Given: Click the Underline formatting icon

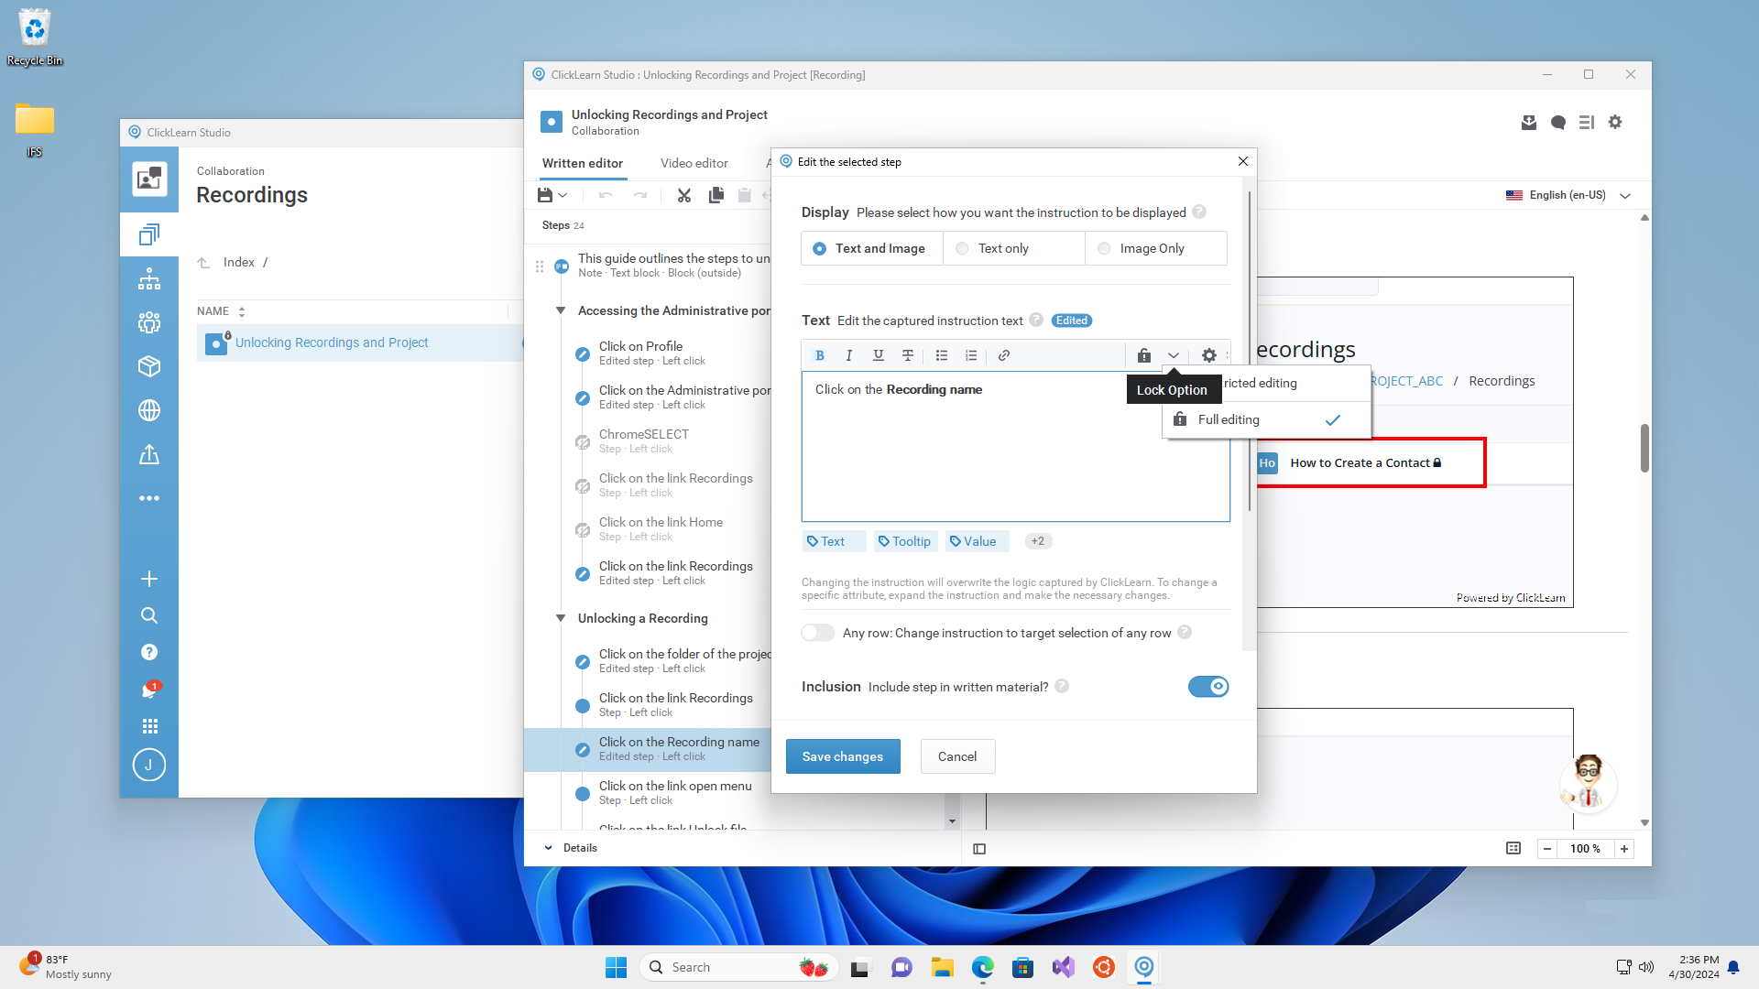Looking at the screenshot, I should coord(879,355).
